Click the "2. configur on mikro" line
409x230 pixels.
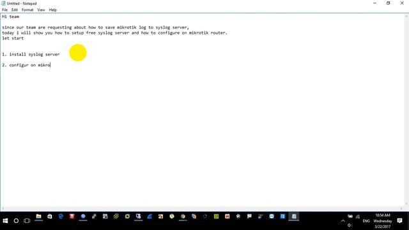26,65
